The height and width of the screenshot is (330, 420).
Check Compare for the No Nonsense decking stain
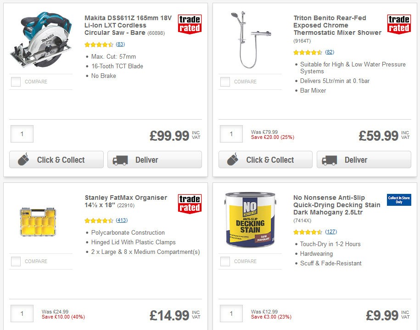224,261
